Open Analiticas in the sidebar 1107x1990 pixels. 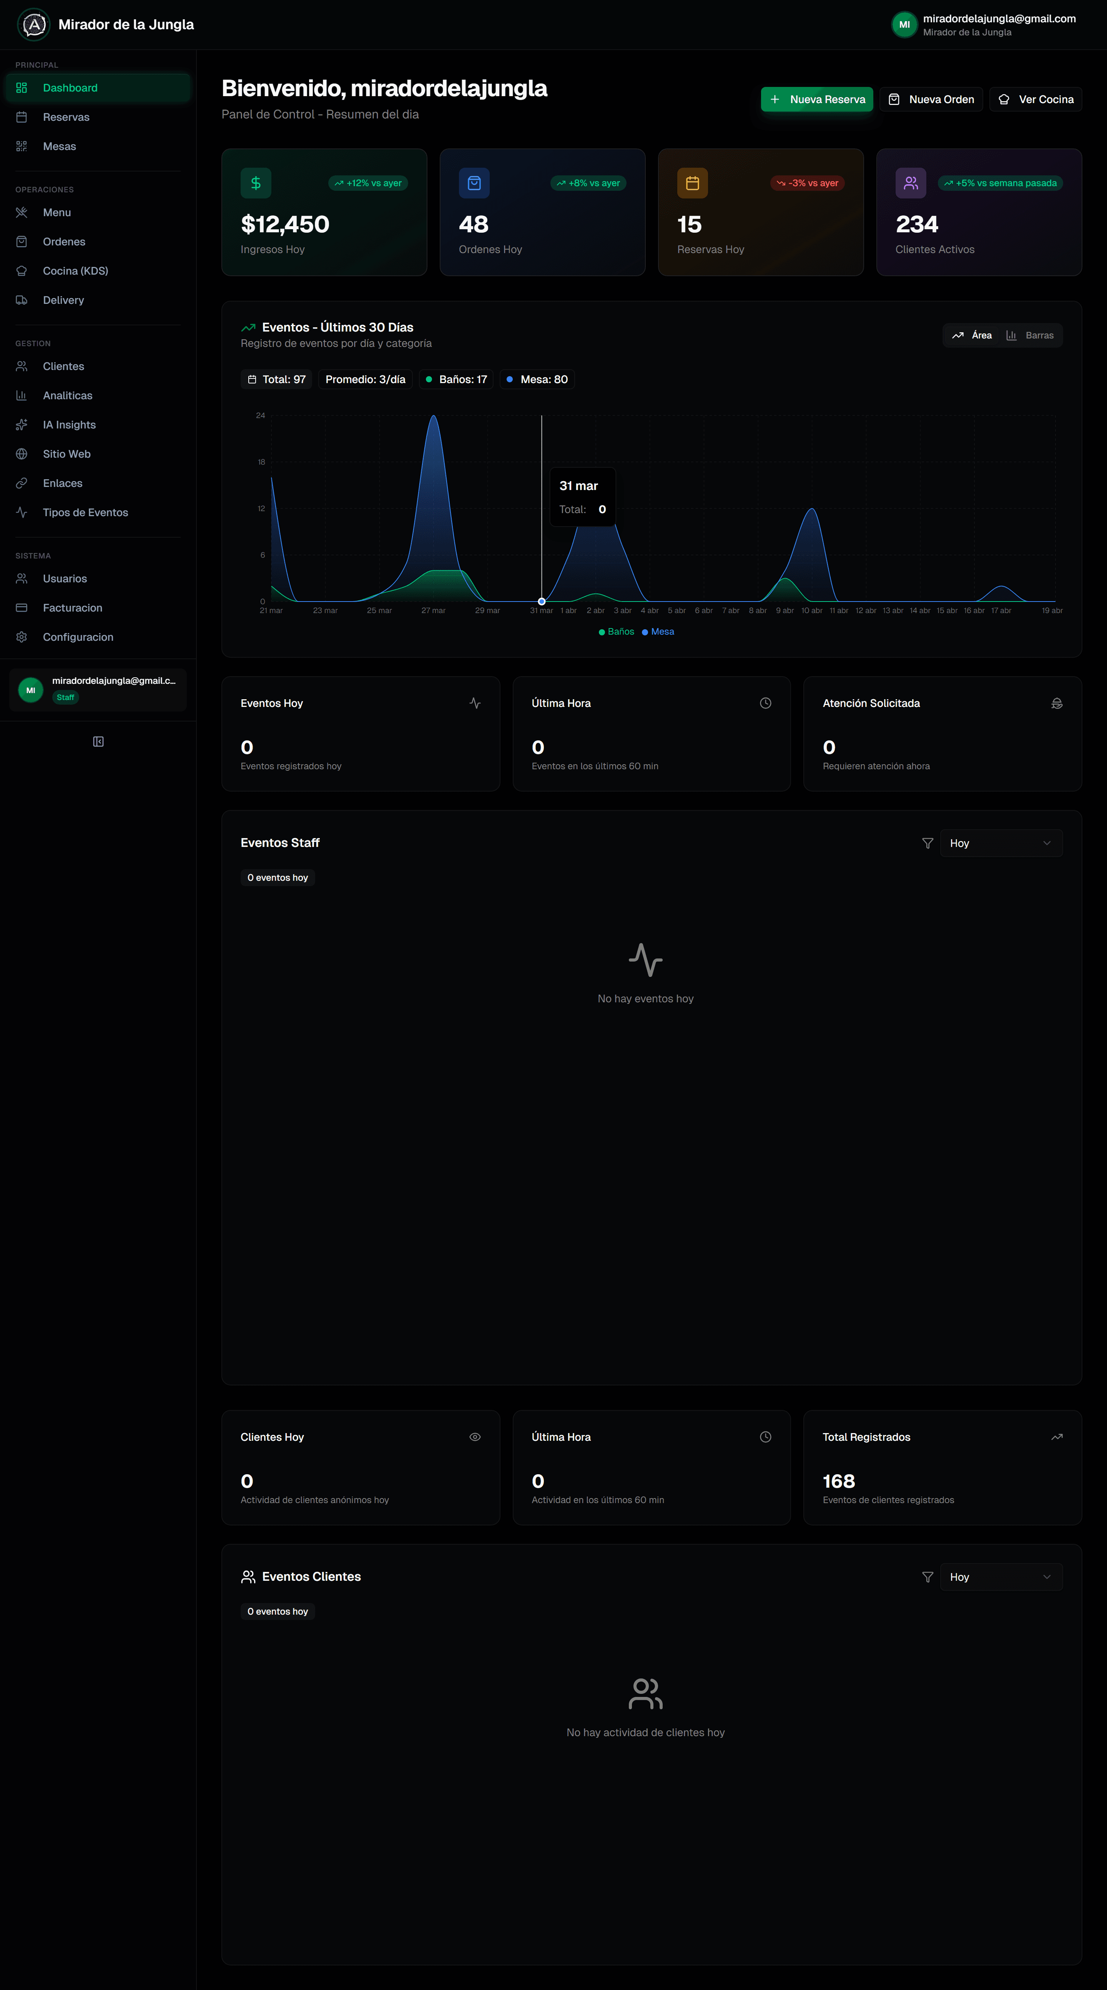[98, 395]
